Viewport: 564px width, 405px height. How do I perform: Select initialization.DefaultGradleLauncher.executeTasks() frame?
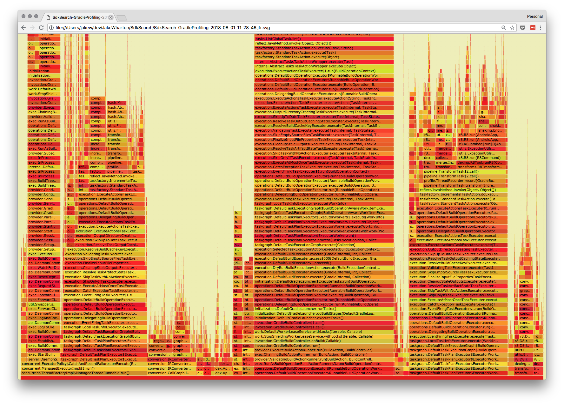tap(324, 318)
